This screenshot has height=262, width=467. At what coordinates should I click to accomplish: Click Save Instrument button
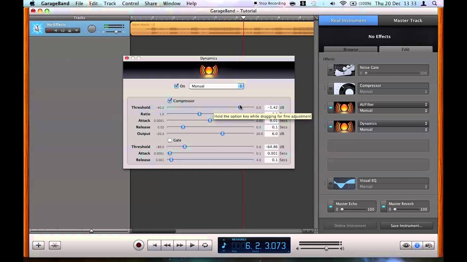point(406,226)
